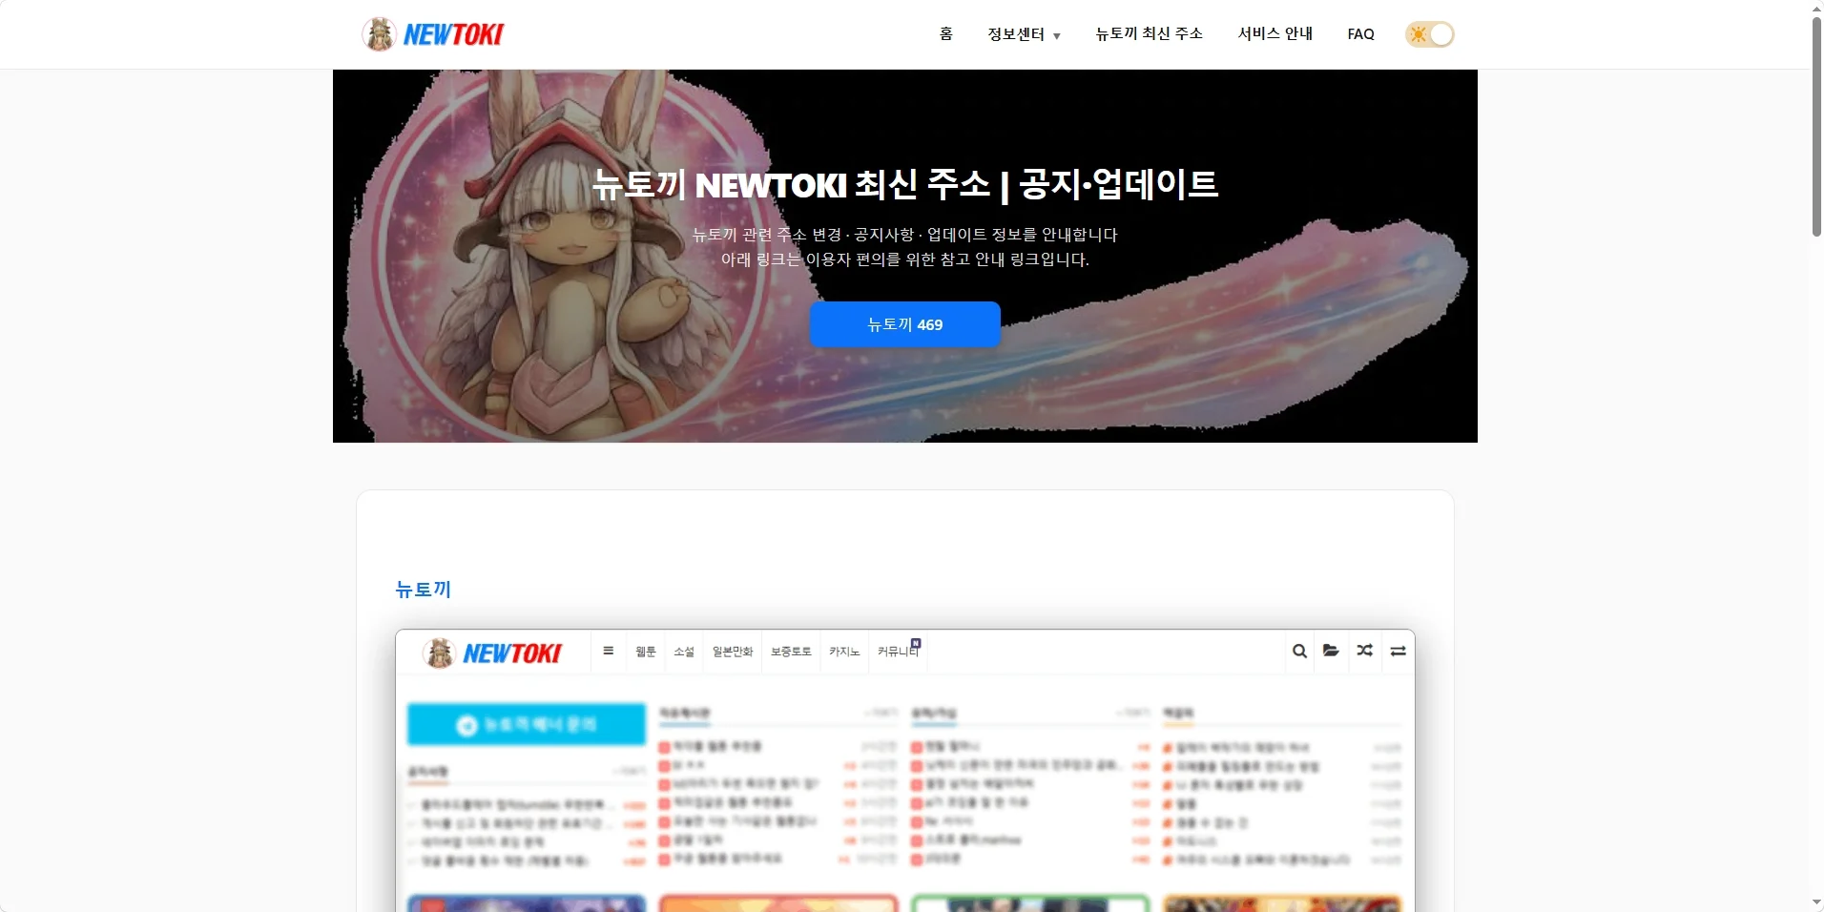
Task: Open the FAQ menu item
Action: point(1360,34)
